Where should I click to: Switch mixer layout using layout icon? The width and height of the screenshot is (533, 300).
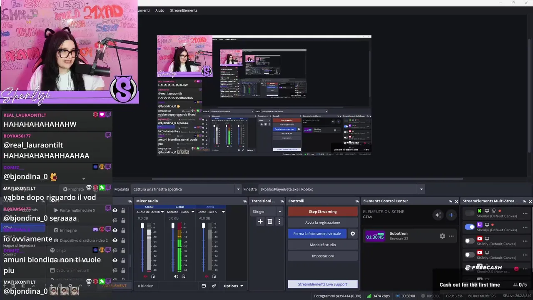point(204,286)
